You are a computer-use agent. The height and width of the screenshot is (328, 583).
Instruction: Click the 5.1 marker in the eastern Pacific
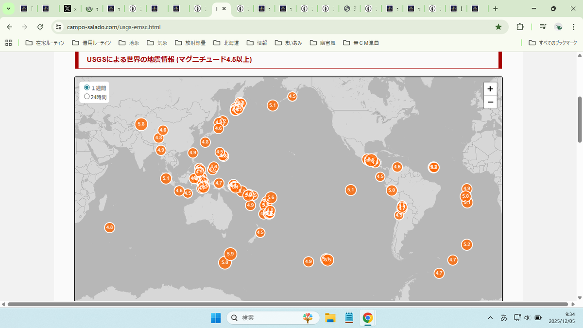click(x=351, y=190)
